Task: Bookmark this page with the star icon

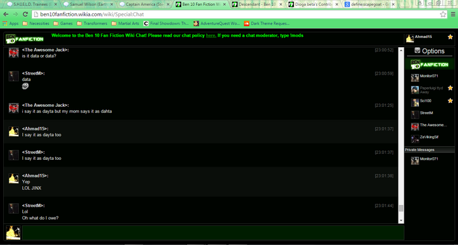Action: (443, 14)
